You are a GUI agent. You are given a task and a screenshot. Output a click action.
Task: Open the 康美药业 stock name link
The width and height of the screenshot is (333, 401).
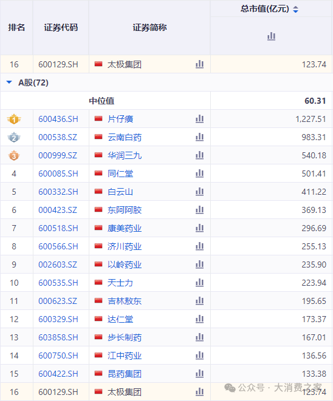[125, 228]
